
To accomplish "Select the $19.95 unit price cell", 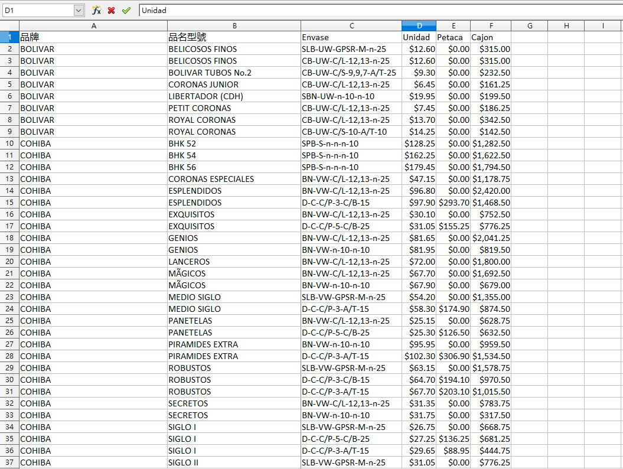I will pyautogui.click(x=419, y=96).
